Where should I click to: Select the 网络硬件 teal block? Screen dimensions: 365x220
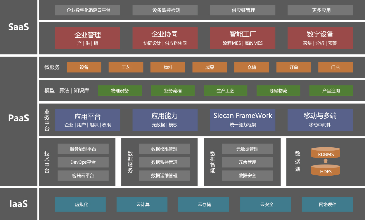(327, 205)
